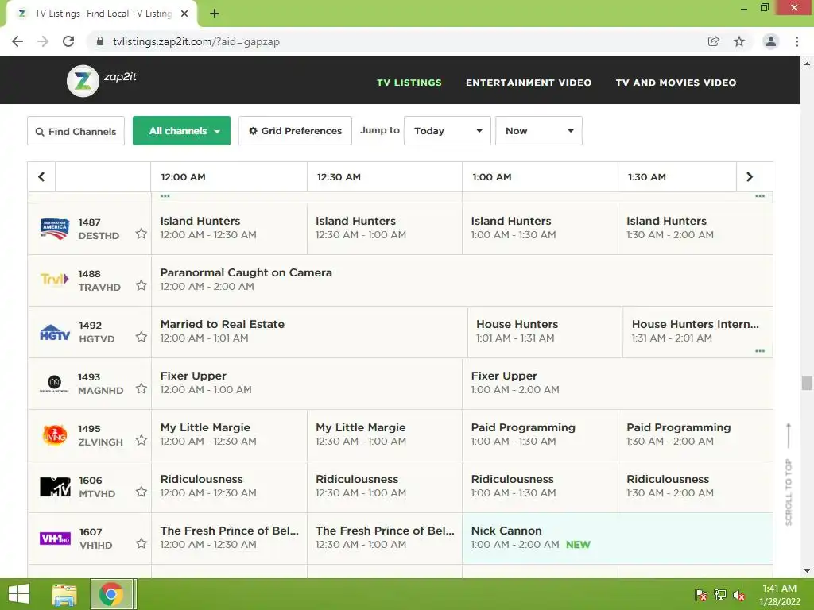View site security lock info
Screen dimensions: 814x610
tap(100, 41)
